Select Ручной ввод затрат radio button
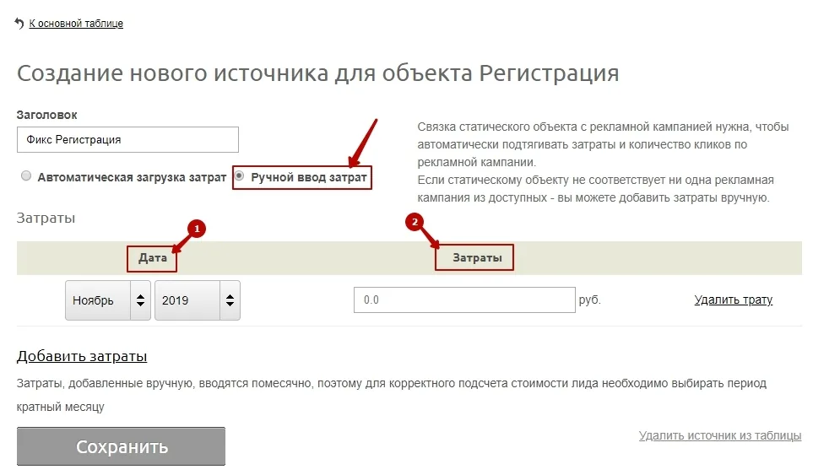Viewport: 813px width, 475px height. 239,176
